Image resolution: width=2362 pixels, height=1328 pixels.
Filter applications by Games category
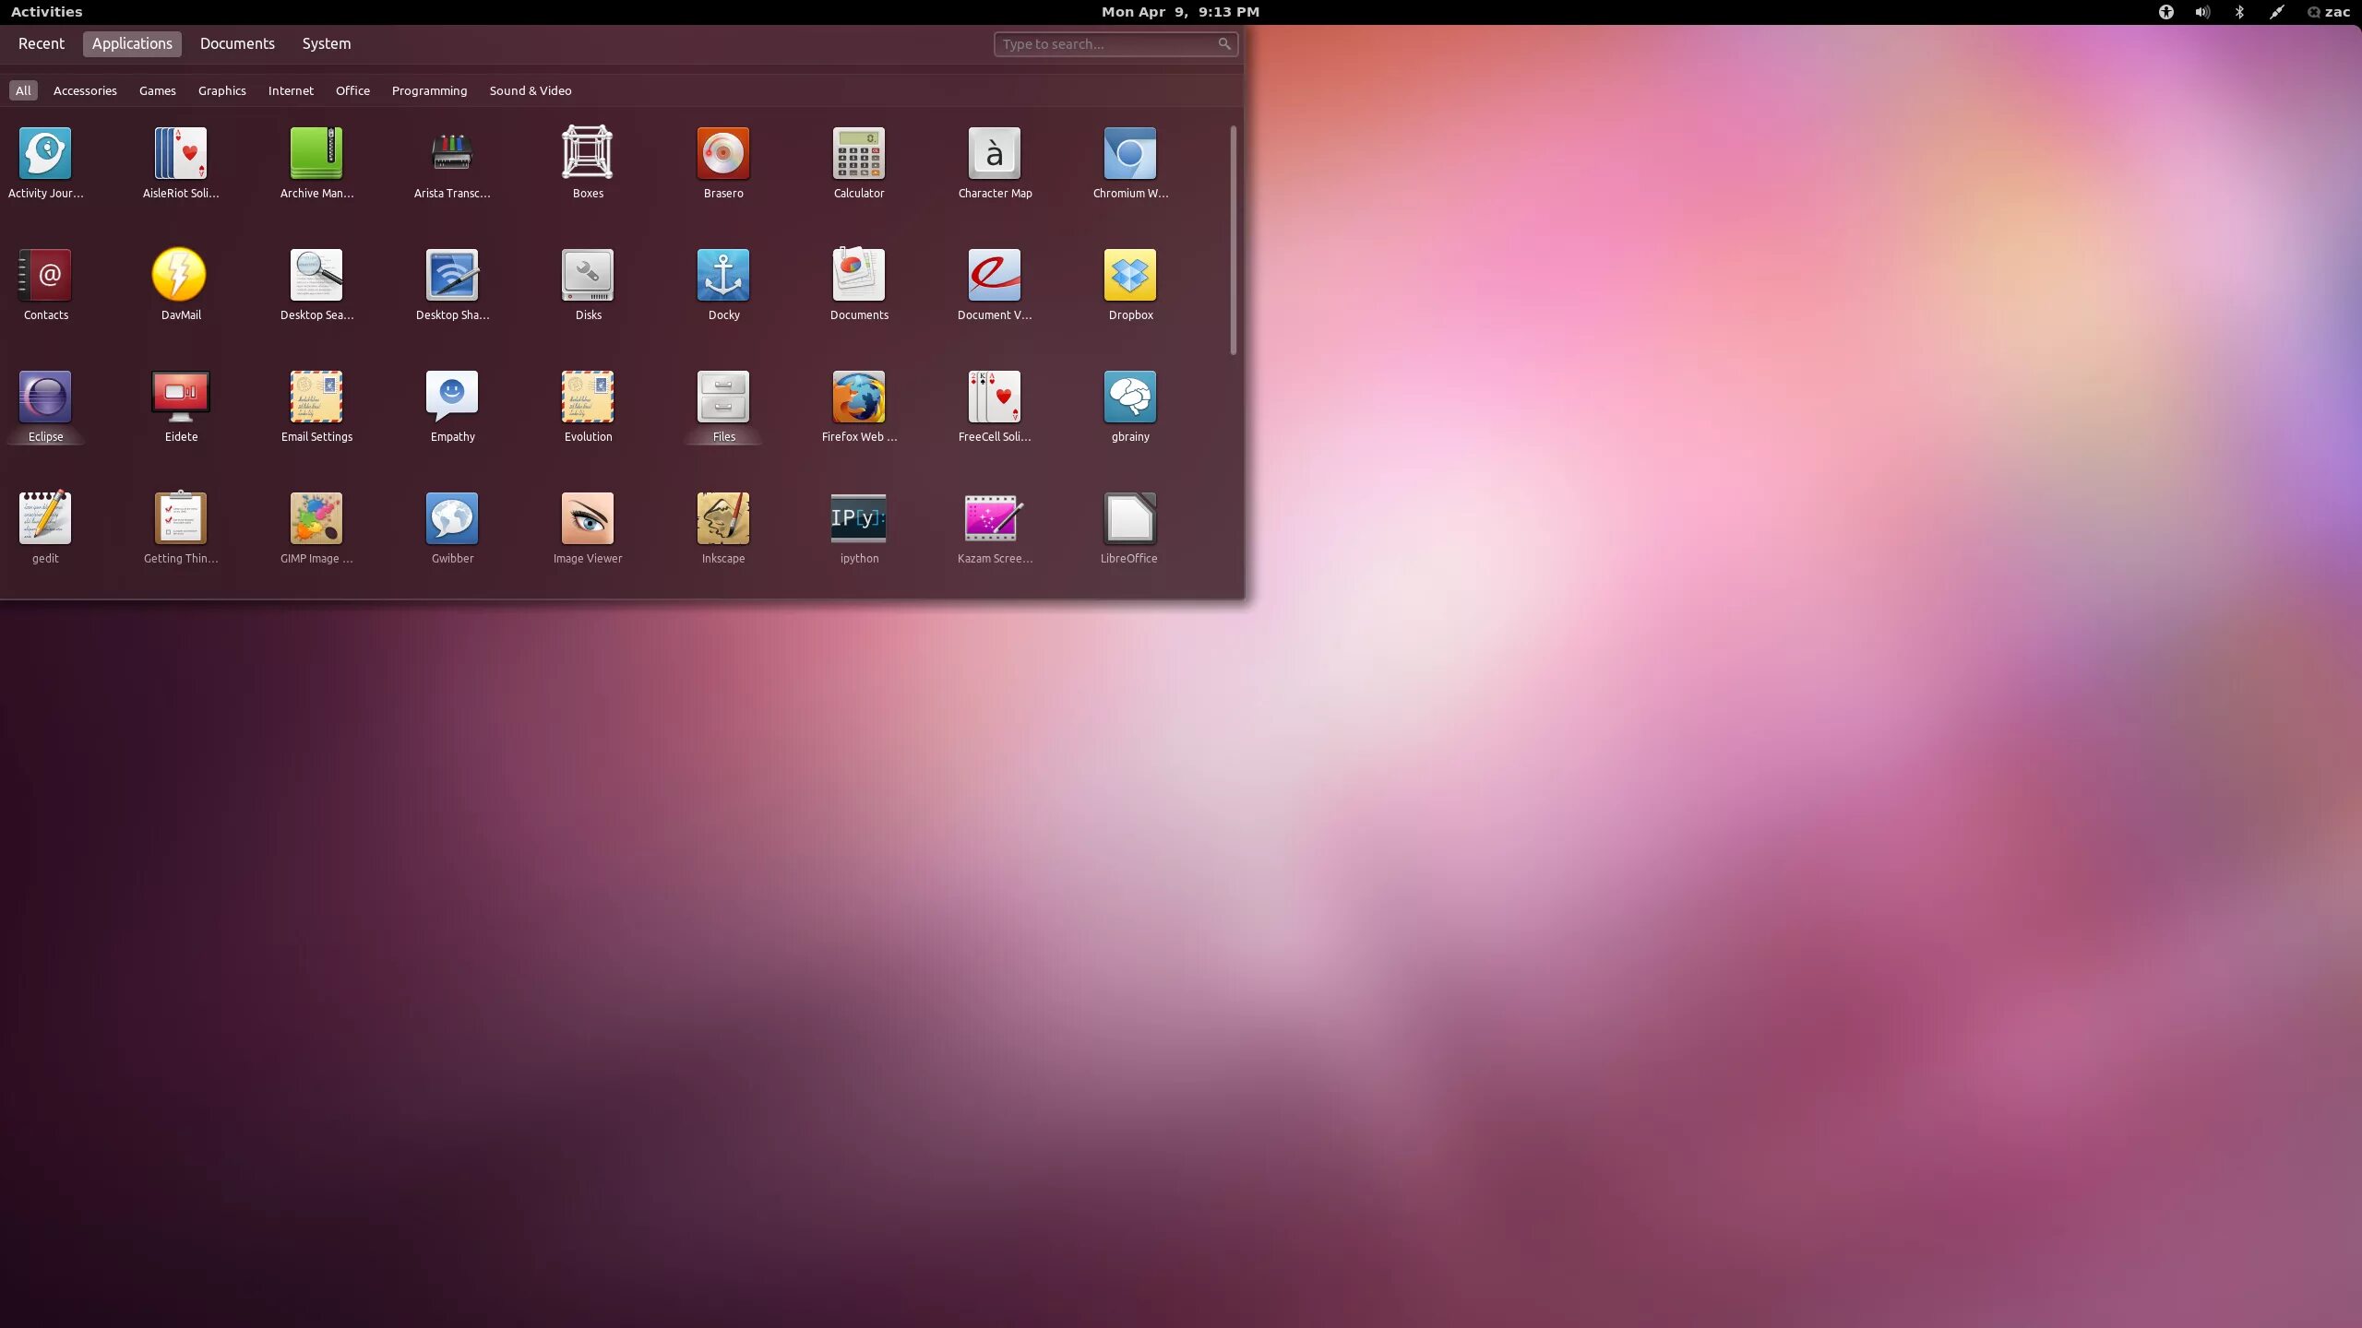pyautogui.click(x=157, y=90)
